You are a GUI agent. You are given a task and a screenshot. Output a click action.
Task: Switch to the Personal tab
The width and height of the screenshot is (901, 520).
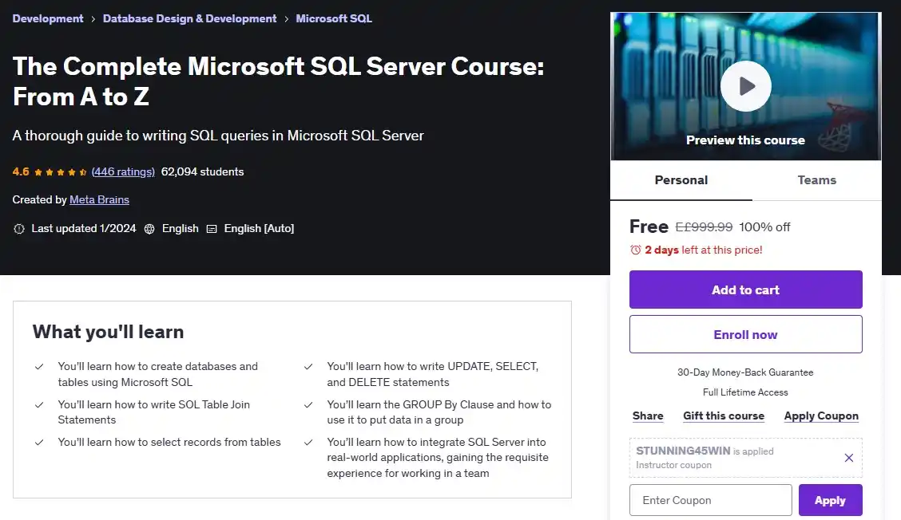(x=681, y=180)
